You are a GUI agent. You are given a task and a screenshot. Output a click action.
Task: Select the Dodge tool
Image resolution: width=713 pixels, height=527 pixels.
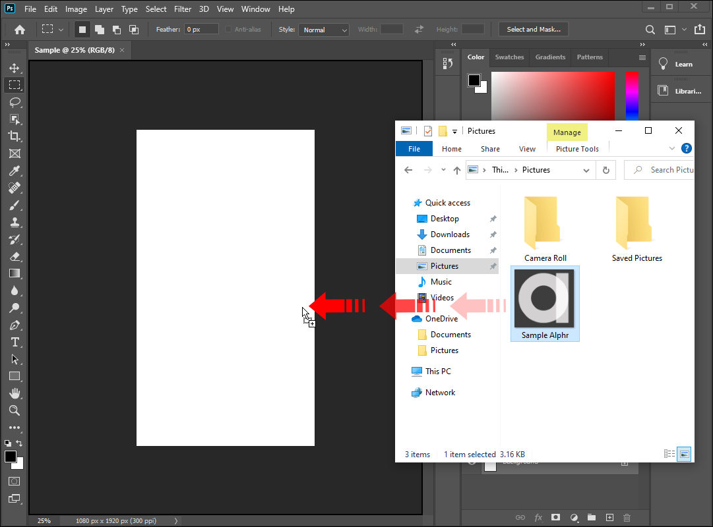click(x=15, y=308)
